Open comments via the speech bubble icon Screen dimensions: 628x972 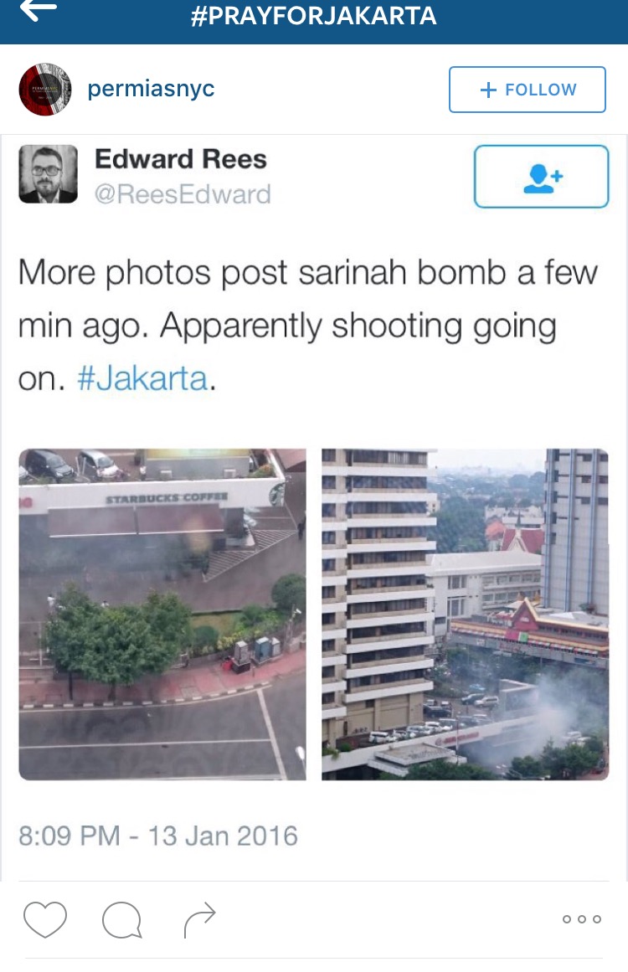122,919
